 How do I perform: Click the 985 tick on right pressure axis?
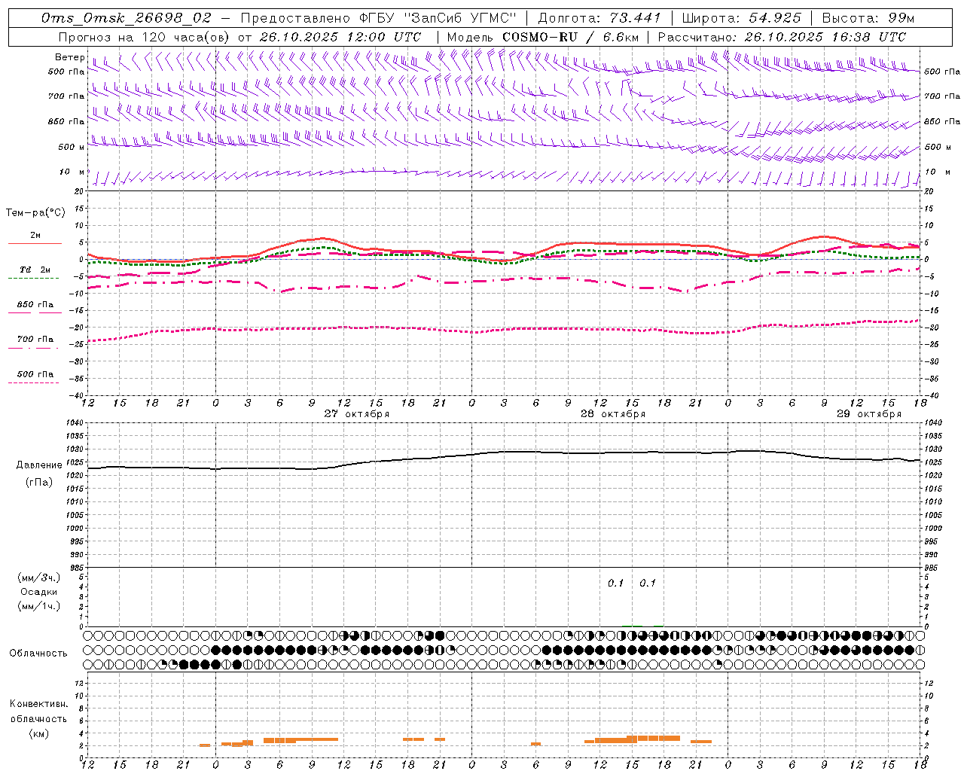click(x=932, y=568)
